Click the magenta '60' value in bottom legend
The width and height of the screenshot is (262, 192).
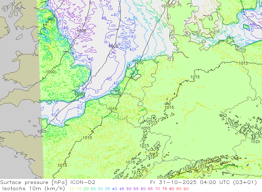click(x=143, y=189)
